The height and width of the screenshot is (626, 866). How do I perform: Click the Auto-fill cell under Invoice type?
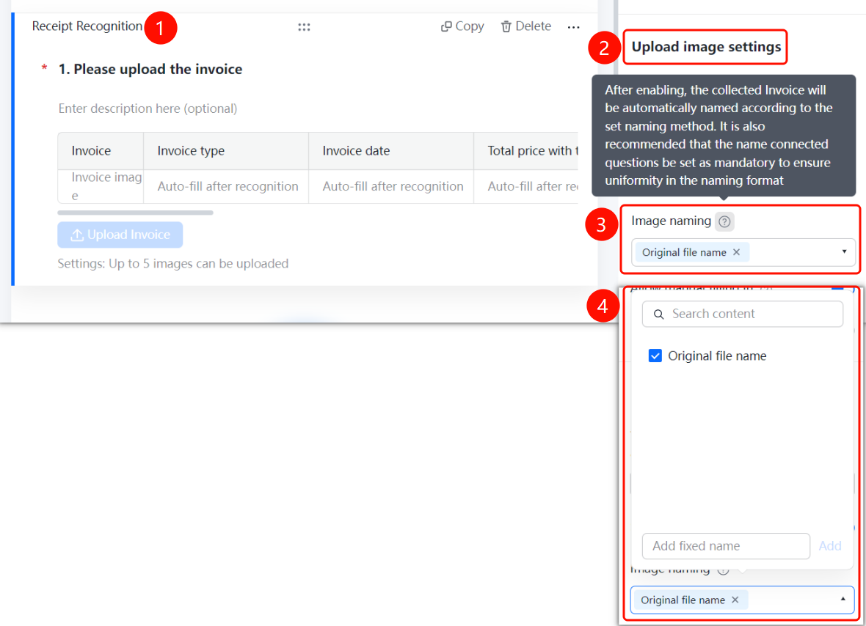[226, 186]
